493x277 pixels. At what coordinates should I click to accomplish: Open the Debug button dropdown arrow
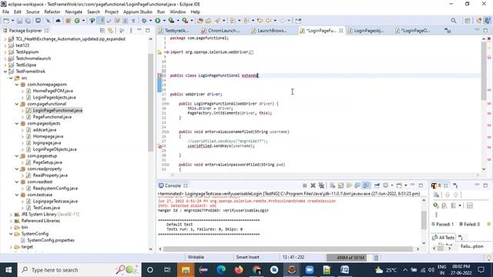(150, 21)
